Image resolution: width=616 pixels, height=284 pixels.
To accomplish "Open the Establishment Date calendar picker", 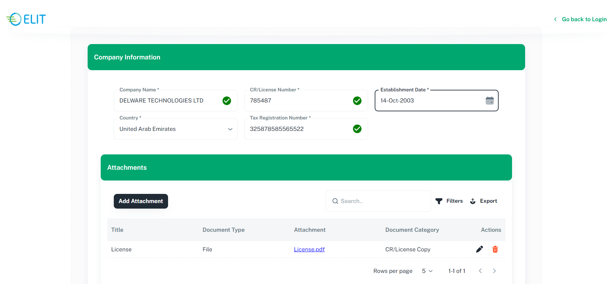I will pyautogui.click(x=489, y=101).
